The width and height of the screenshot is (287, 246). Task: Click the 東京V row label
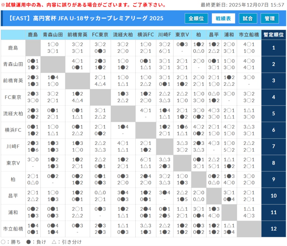[x=13, y=163]
